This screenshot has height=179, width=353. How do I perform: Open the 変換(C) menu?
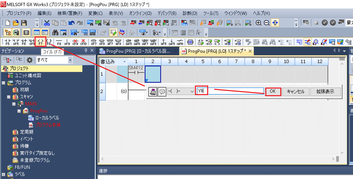[x=95, y=13]
